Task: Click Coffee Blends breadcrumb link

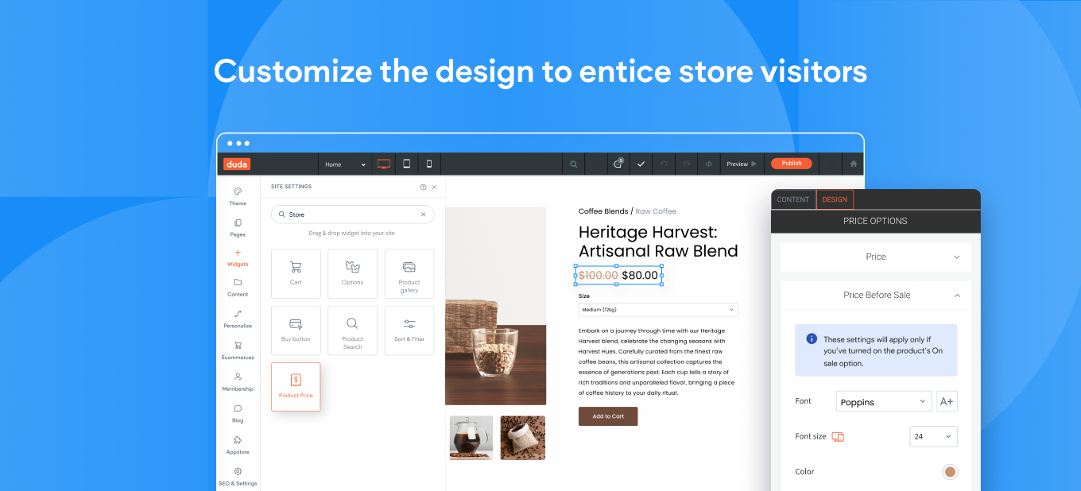Action: tap(603, 211)
